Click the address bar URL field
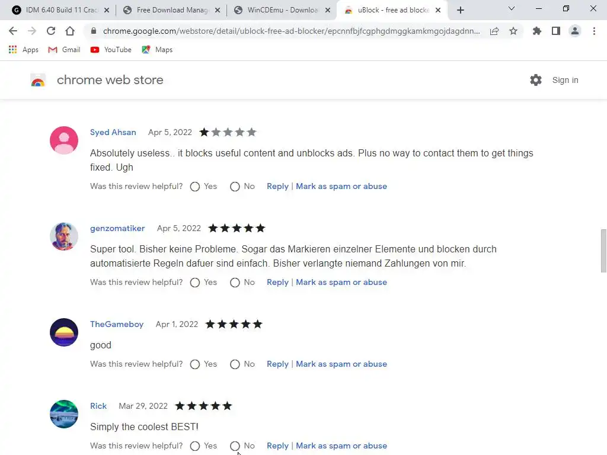The height and width of the screenshot is (455, 607). (x=291, y=31)
